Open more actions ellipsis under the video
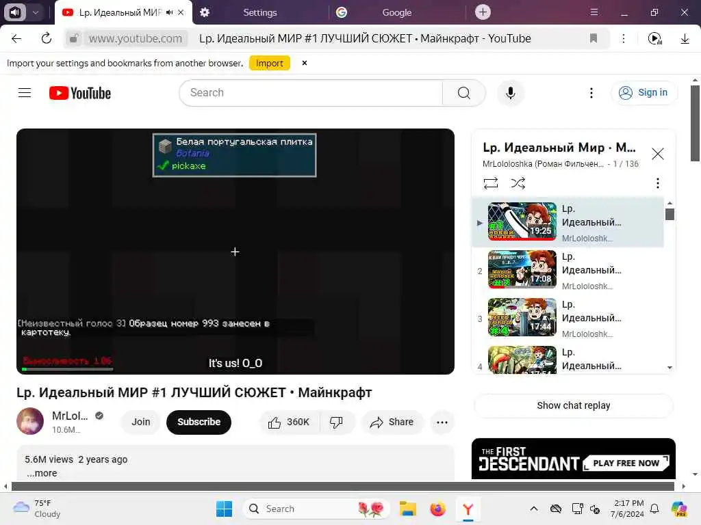The width and height of the screenshot is (701, 525). [442, 422]
